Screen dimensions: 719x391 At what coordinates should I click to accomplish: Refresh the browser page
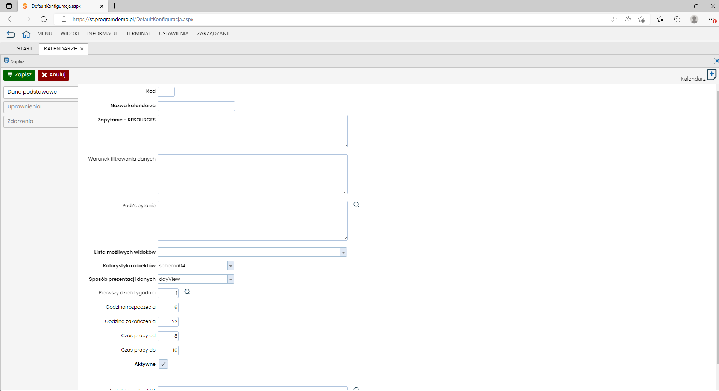(44, 19)
